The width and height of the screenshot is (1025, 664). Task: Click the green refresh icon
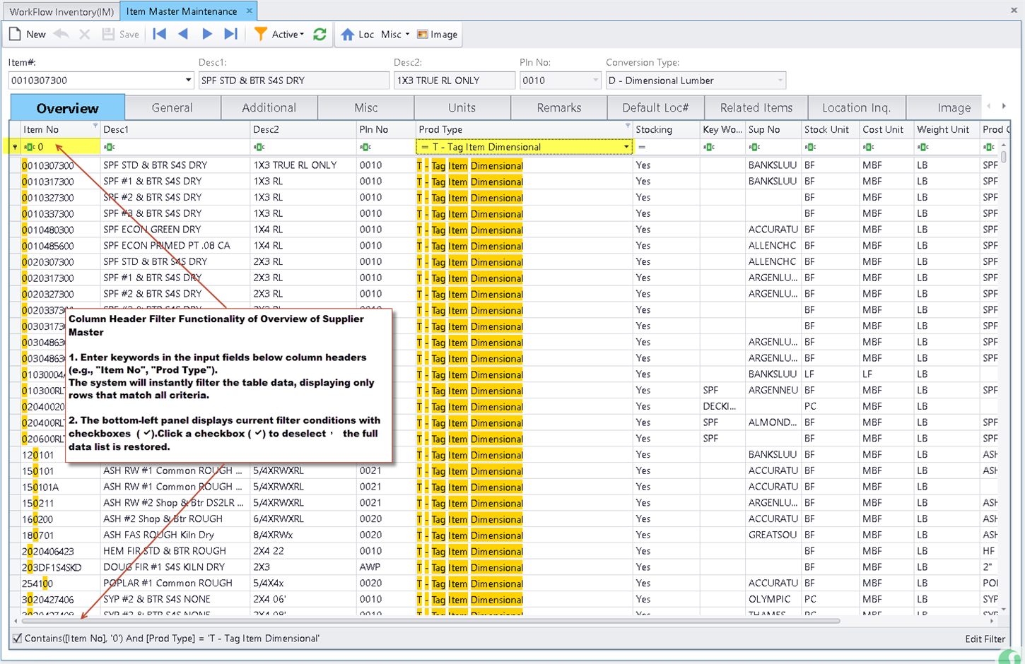pyautogui.click(x=320, y=34)
